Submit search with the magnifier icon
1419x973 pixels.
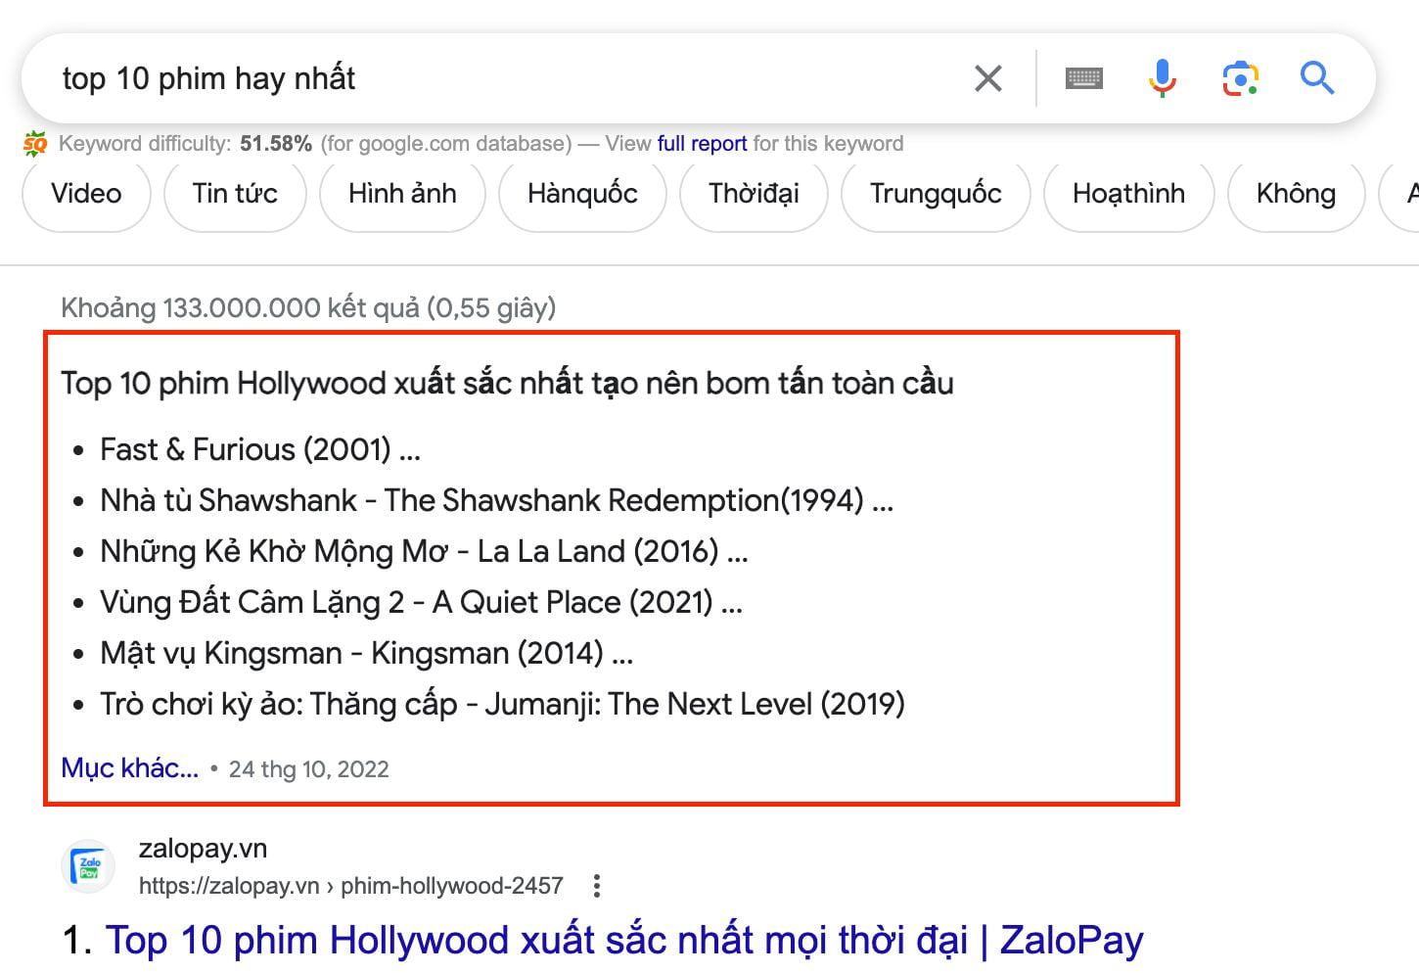pos(1317,77)
